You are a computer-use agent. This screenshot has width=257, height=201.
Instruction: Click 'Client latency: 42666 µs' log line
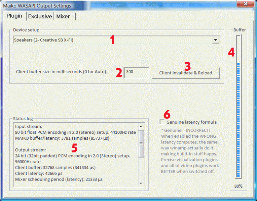39,174
